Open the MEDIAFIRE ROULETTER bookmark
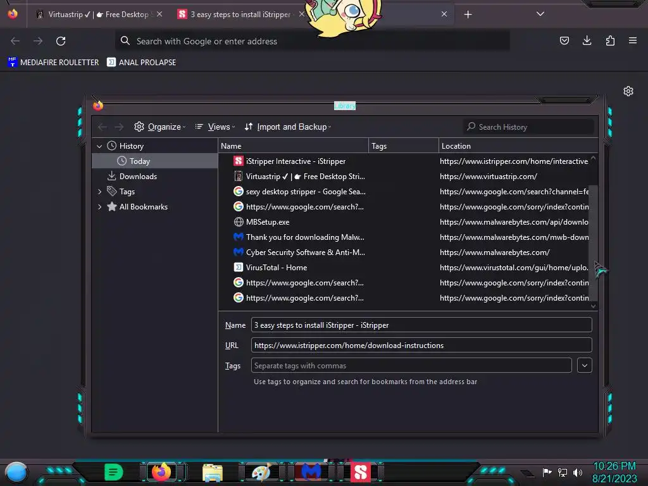The image size is (648, 486). tap(53, 63)
